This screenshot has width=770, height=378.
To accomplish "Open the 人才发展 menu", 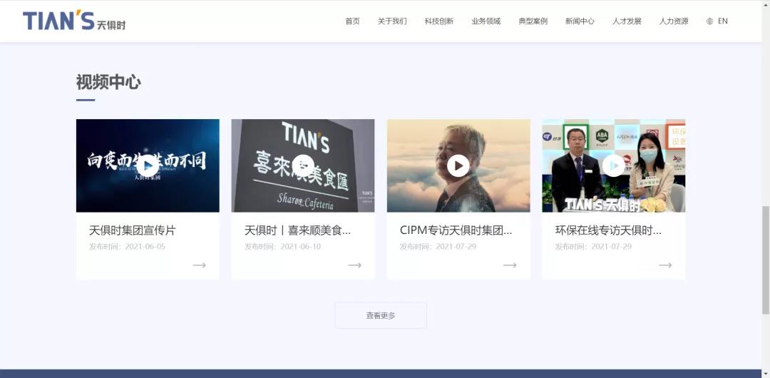I will click(627, 21).
